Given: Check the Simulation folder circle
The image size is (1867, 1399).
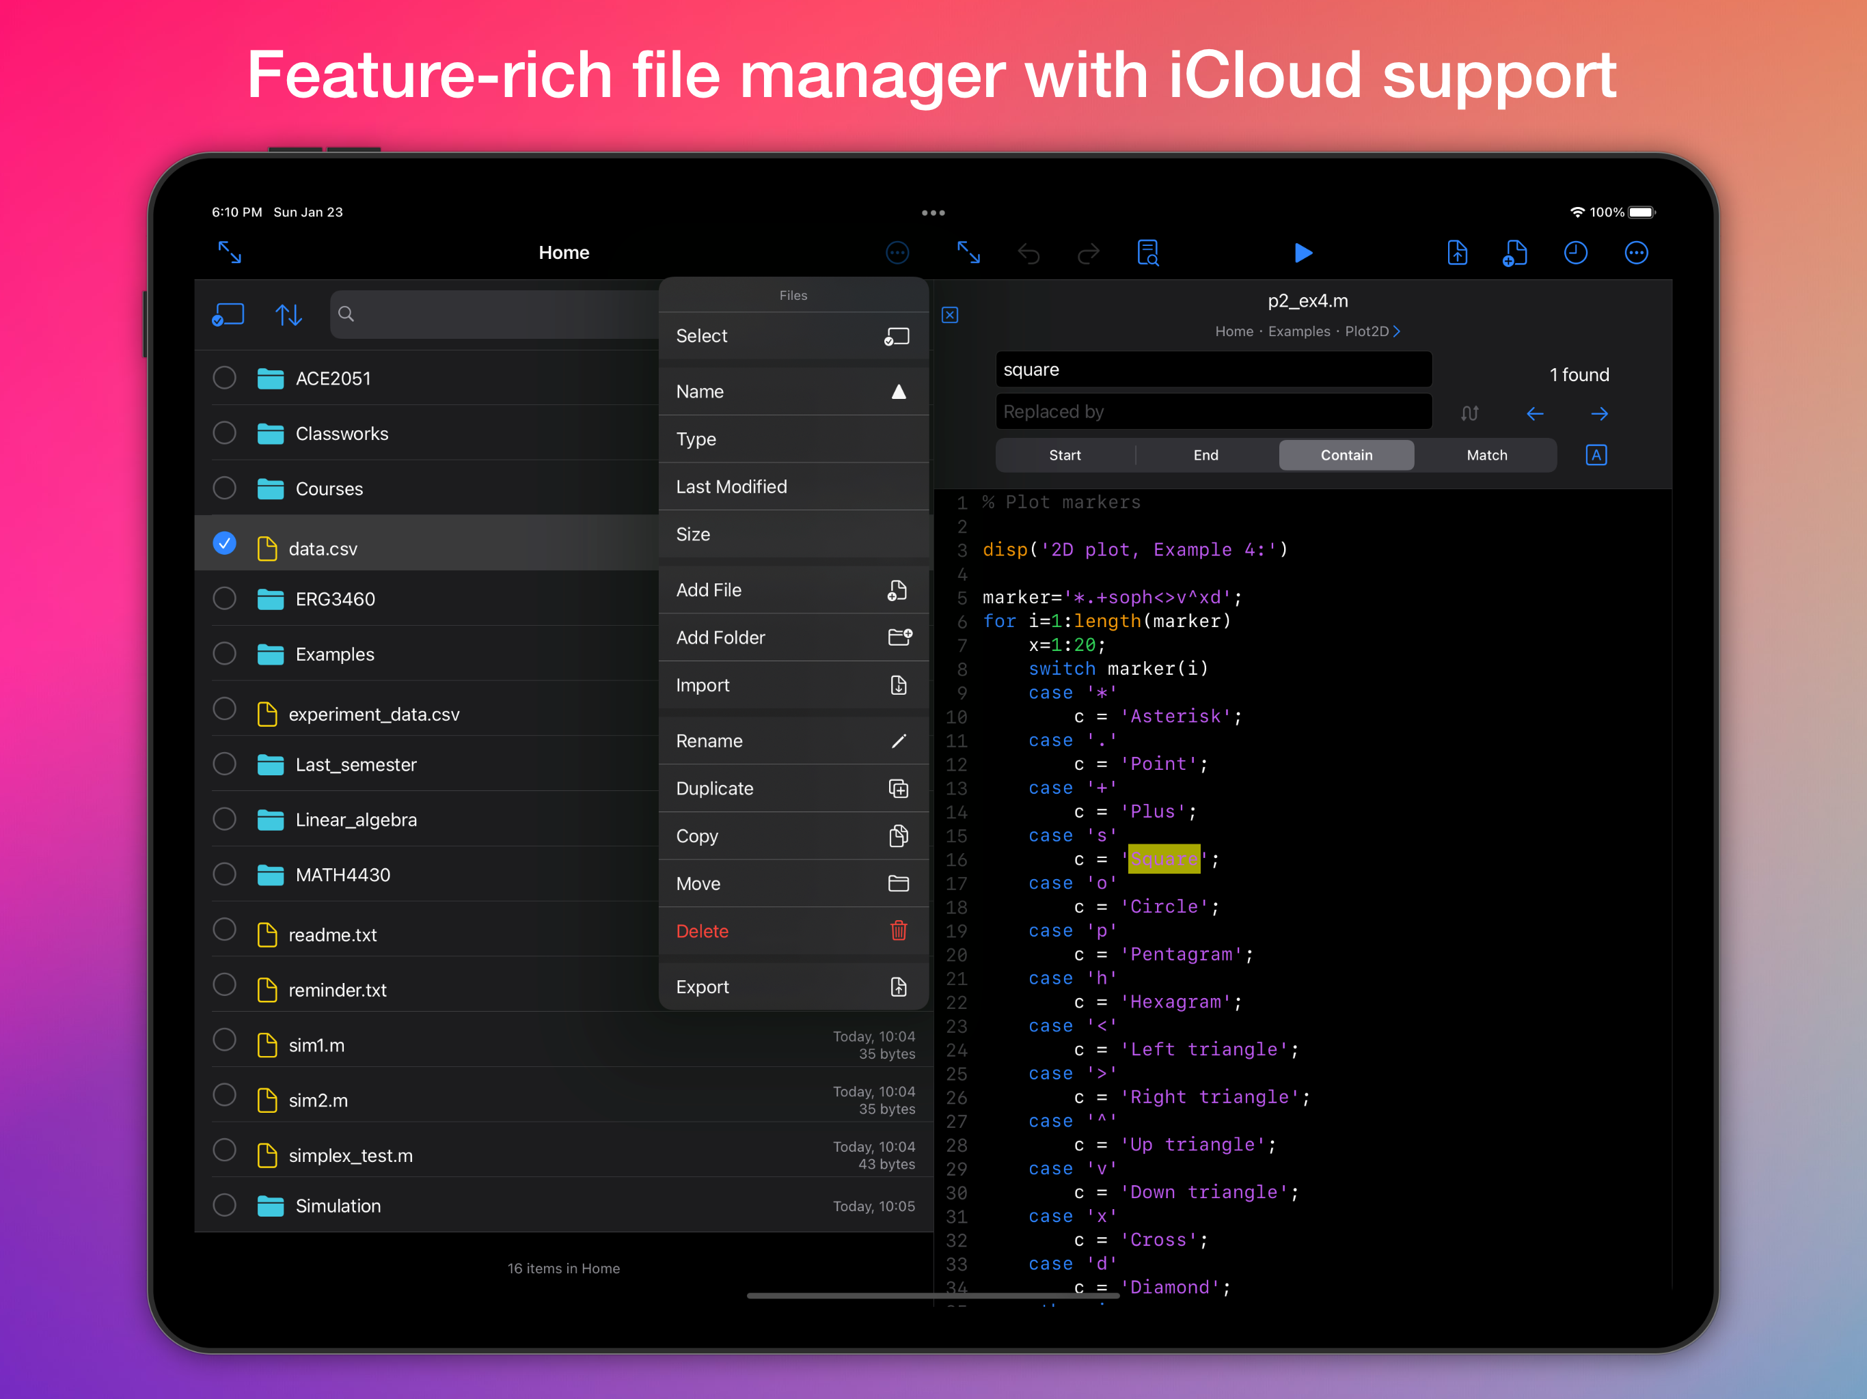Looking at the screenshot, I should tap(225, 1205).
